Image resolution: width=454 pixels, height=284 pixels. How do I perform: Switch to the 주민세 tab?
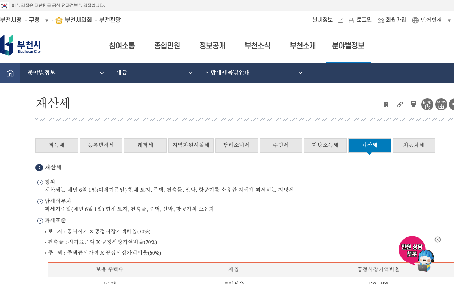(281, 146)
